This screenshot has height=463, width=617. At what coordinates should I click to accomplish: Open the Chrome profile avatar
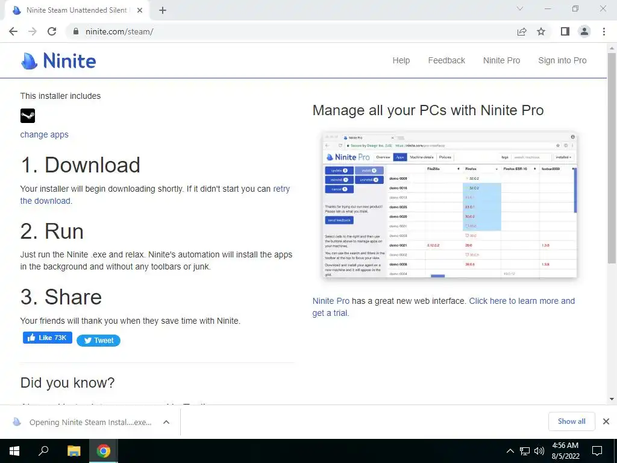[584, 31]
